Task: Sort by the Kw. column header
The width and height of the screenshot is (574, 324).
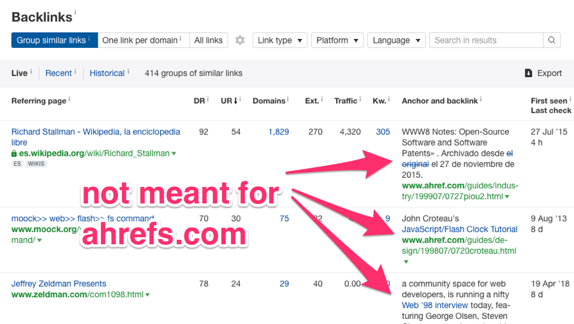Action: tap(379, 101)
